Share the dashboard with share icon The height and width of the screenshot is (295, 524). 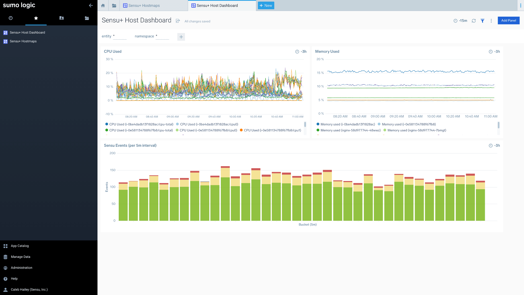(178, 21)
